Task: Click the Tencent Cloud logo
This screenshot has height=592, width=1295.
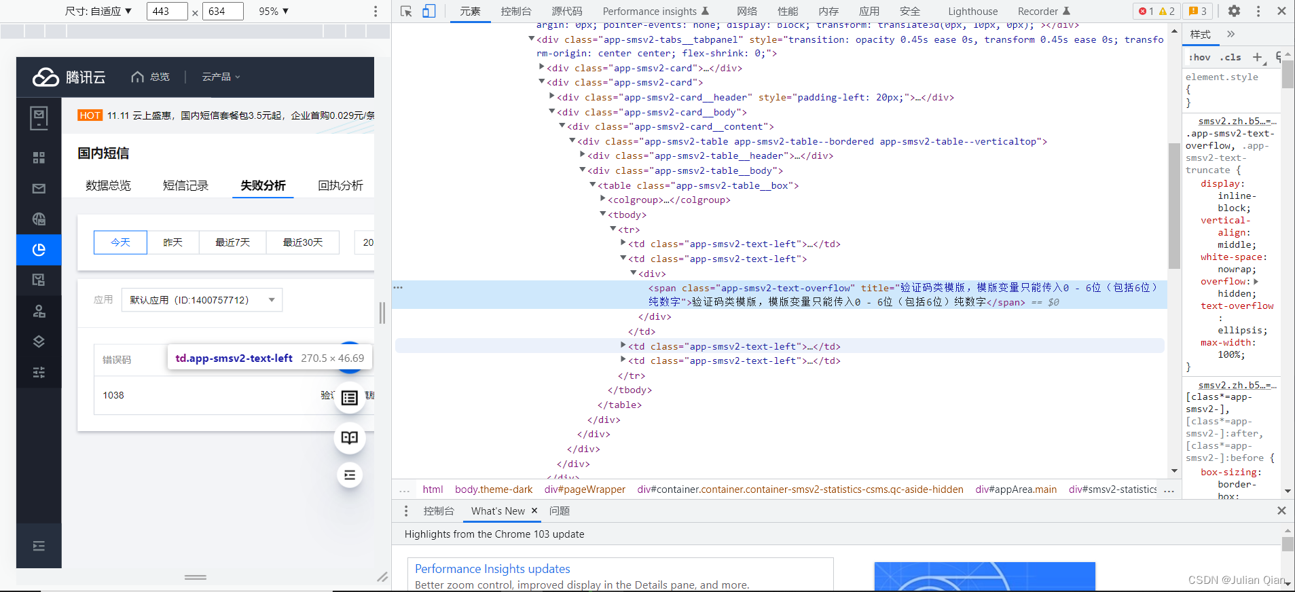Action: (69, 77)
